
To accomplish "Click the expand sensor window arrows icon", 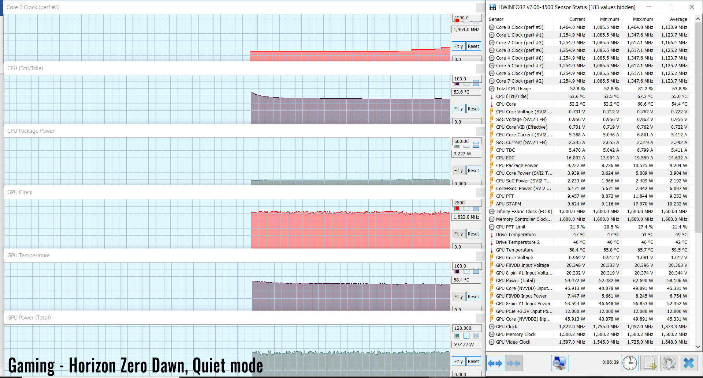I will (x=495, y=363).
